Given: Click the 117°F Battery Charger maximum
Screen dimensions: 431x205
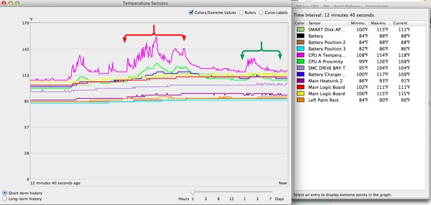Looking at the screenshot, I should [x=383, y=74].
